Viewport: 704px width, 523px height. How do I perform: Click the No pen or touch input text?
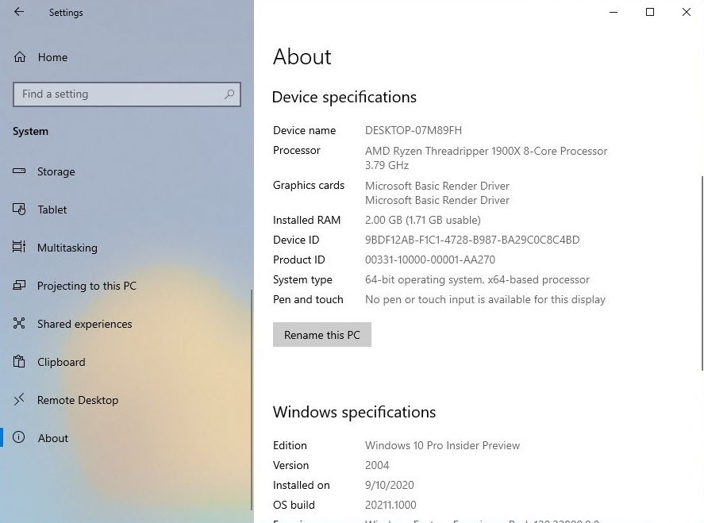pos(485,299)
